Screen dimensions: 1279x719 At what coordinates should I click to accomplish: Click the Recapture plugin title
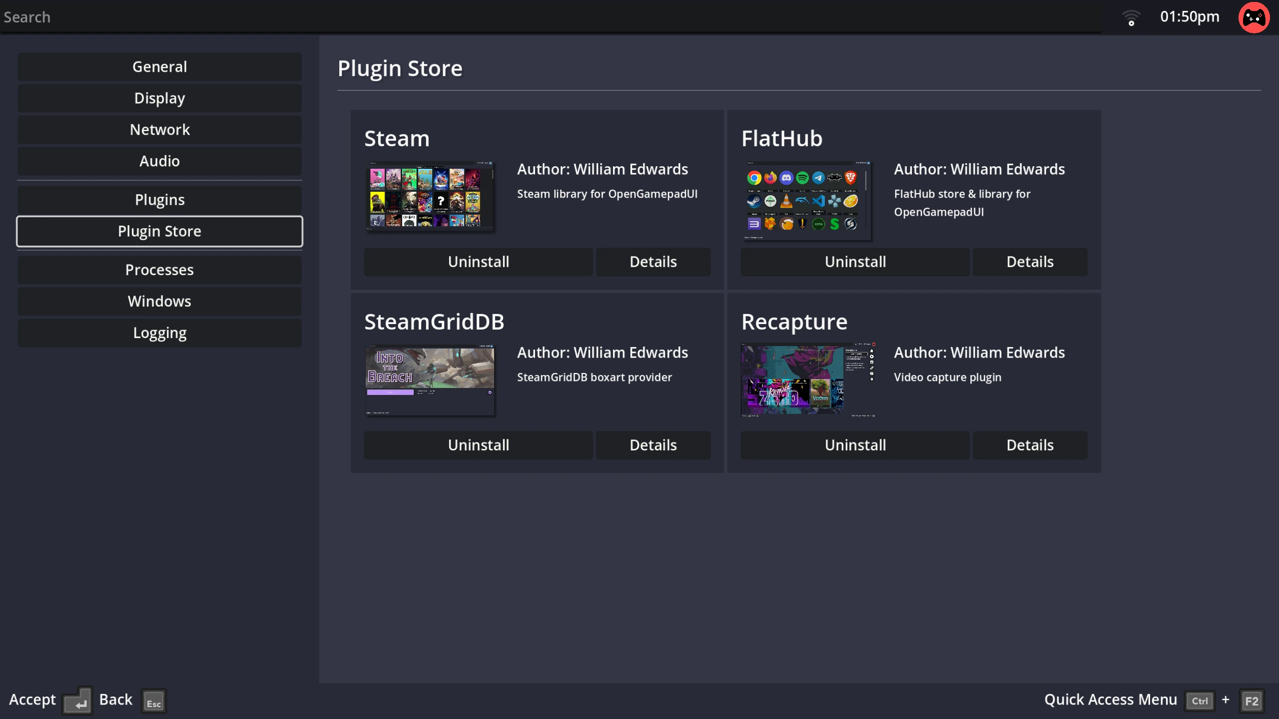[794, 322]
